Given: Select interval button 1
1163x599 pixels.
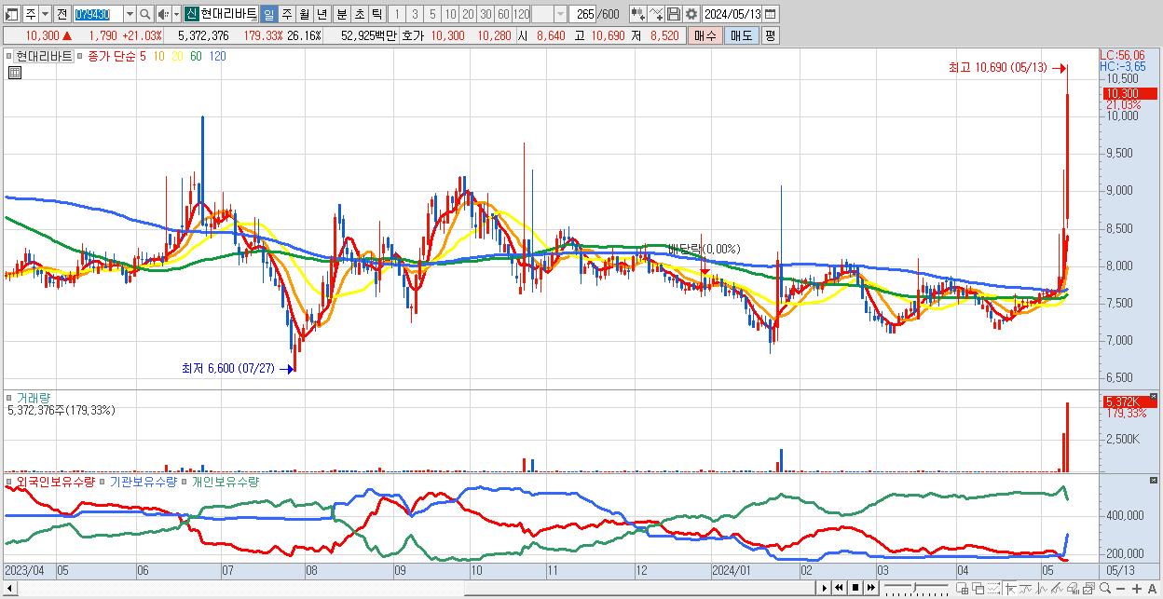Looking at the screenshot, I should pyautogui.click(x=398, y=14).
